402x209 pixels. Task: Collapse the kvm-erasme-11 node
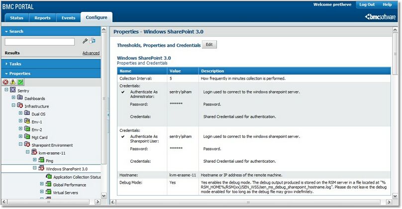(28, 152)
